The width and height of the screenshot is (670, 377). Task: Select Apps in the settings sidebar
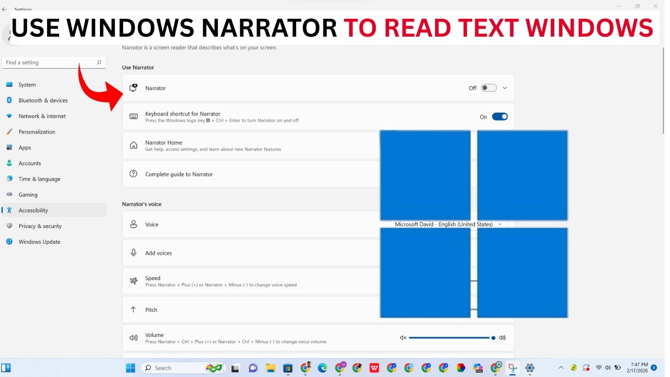pyautogui.click(x=54, y=147)
